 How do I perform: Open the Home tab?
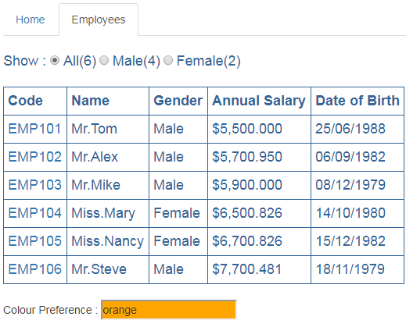point(31,20)
